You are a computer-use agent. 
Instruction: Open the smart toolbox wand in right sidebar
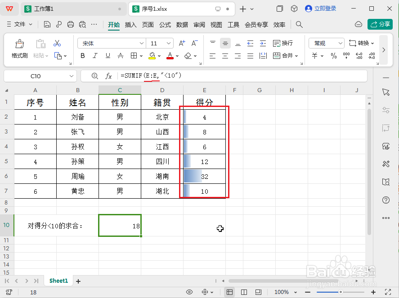point(386,164)
